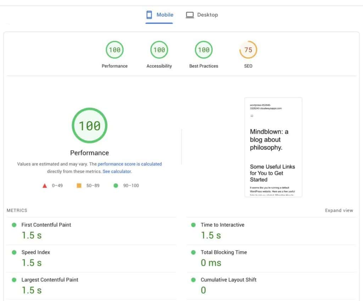Click the Accessibility 100 score gauge
Image resolution: width=363 pixels, height=301 pixels.
(x=159, y=50)
